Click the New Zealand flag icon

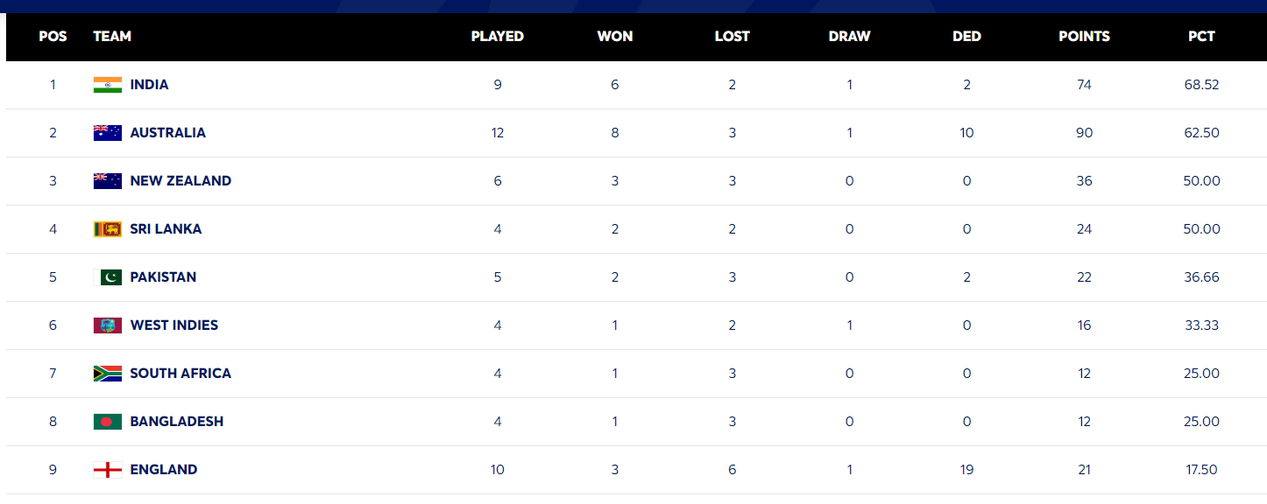(x=108, y=181)
